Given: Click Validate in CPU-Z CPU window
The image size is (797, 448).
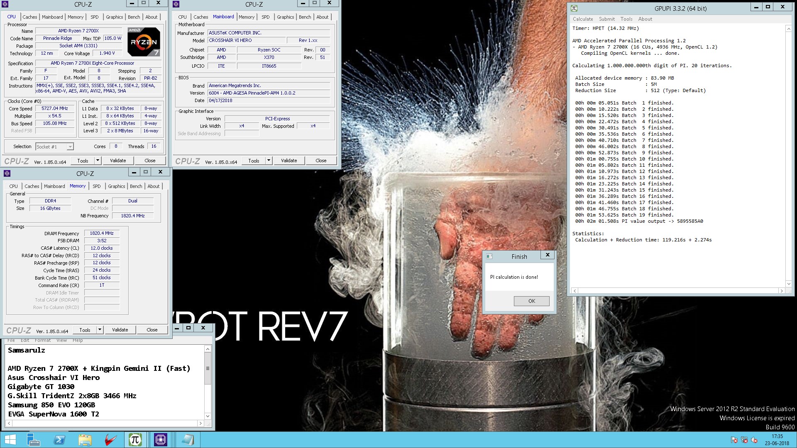Looking at the screenshot, I should [x=118, y=161].
